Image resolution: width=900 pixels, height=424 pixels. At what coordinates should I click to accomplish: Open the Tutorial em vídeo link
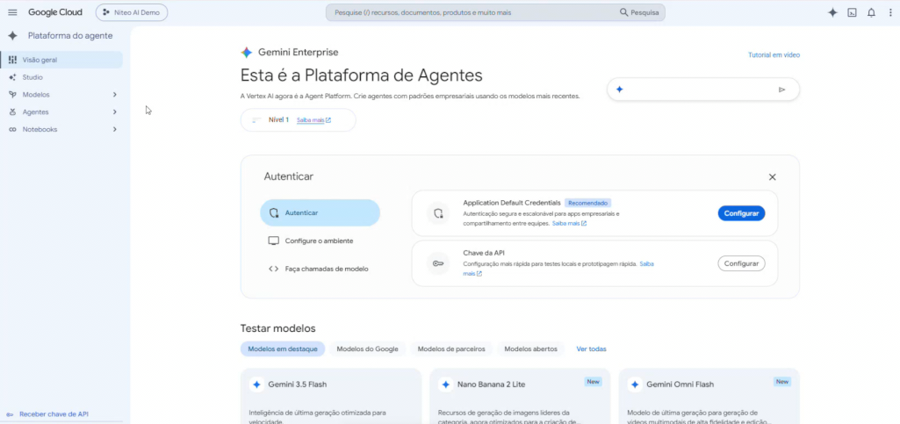[x=774, y=55]
